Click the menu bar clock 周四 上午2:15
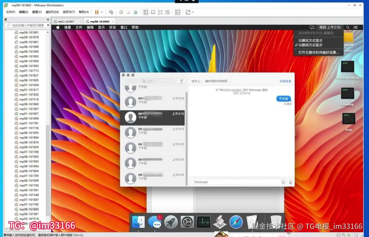Image resolution: width=369 pixels, height=237 pixels. 330,27
